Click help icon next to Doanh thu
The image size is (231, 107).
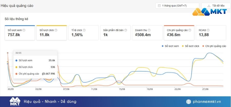(x=149, y=30)
